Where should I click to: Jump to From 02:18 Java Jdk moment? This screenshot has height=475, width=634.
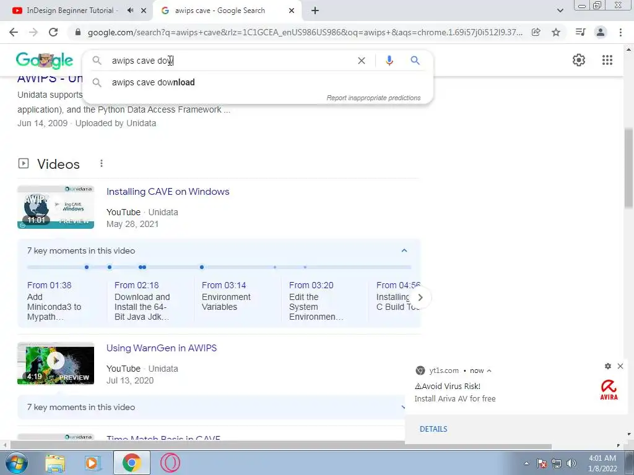coord(142,301)
